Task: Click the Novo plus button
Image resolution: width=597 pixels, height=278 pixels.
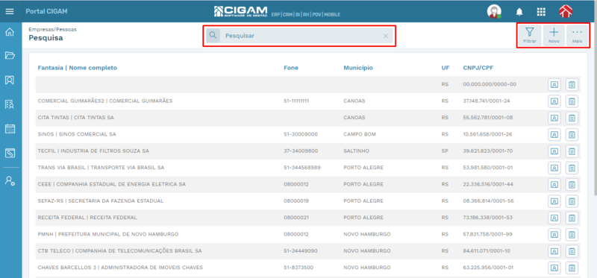Action: click(x=554, y=35)
